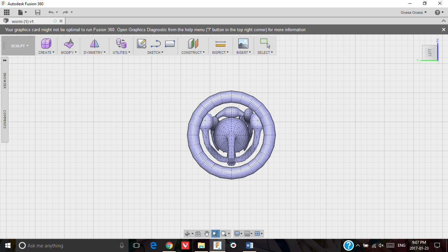
Task: Open the MODIFY menu
Action: pyautogui.click(x=69, y=52)
